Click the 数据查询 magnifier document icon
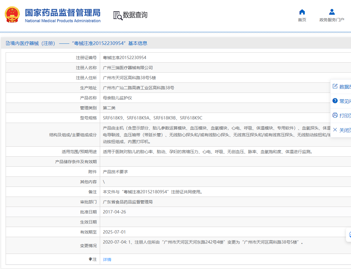 118,15
